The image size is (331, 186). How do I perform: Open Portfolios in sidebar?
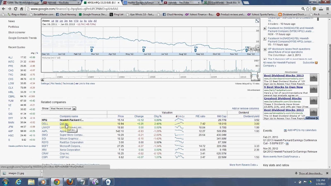[13, 27]
